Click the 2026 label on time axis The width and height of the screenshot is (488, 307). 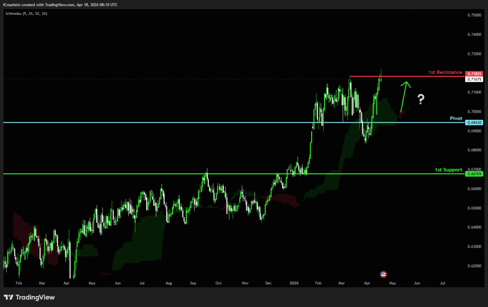(294, 283)
